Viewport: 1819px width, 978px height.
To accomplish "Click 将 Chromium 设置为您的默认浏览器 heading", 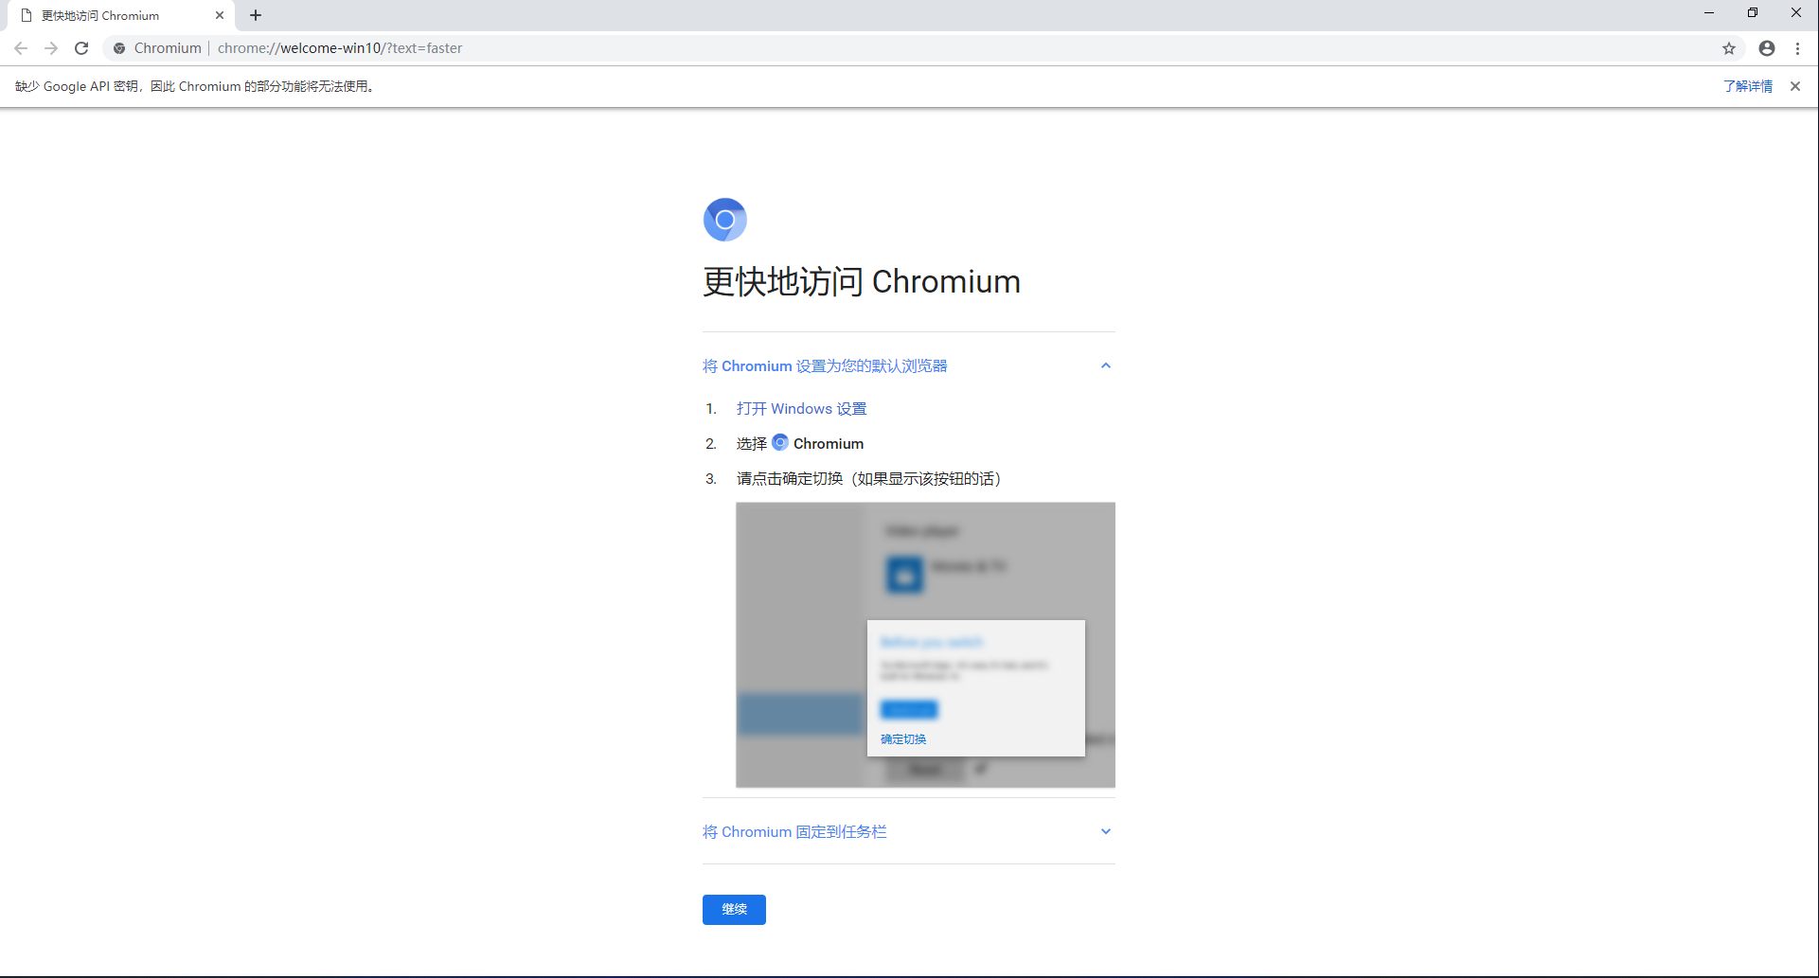I will tap(825, 366).
